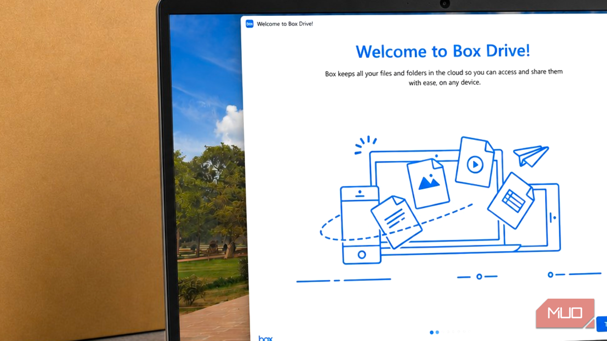This screenshot has width=607, height=341.
Task: Select the second light blue pagination dot
Action: pyautogui.click(x=437, y=332)
